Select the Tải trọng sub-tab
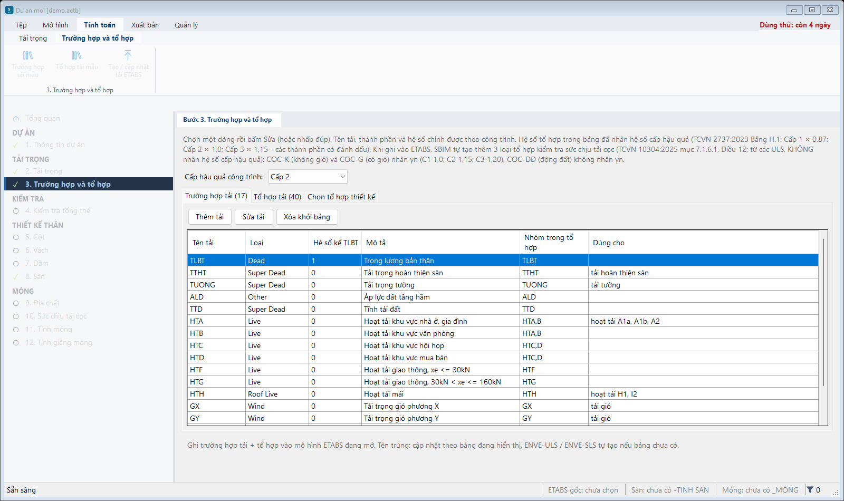This screenshot has height=501, width=844. [33, 38]
